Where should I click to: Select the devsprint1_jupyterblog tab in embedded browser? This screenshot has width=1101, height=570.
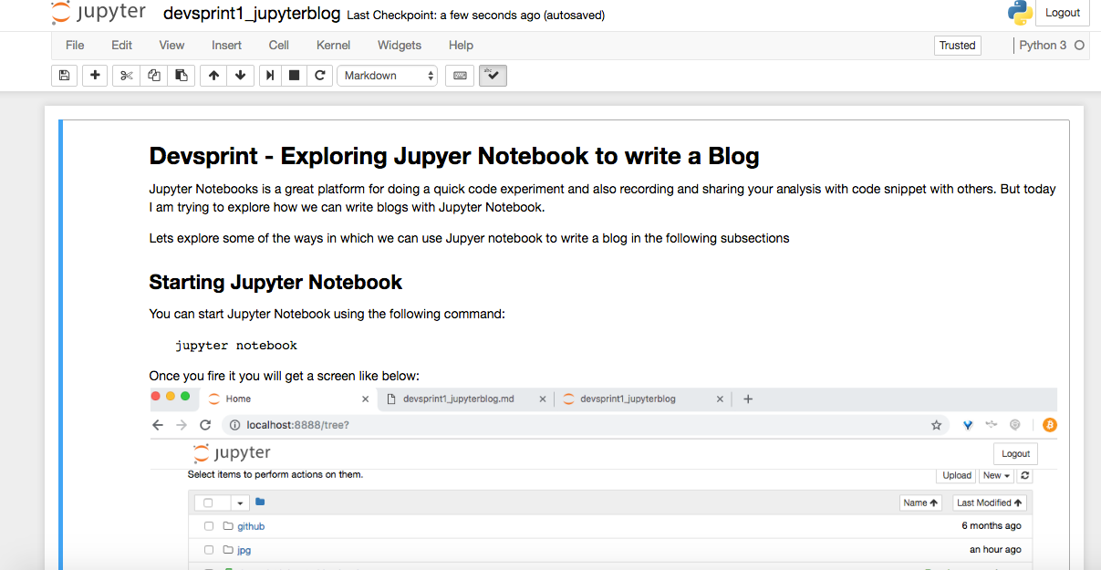643,399
